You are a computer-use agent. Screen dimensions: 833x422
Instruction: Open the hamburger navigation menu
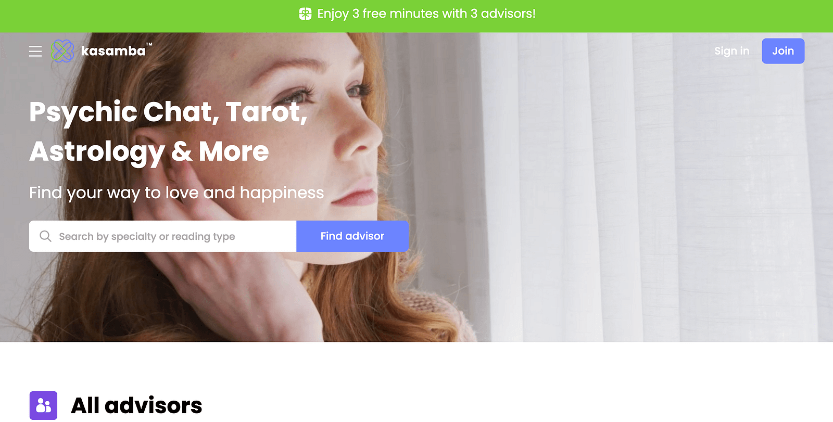[35, 51]
